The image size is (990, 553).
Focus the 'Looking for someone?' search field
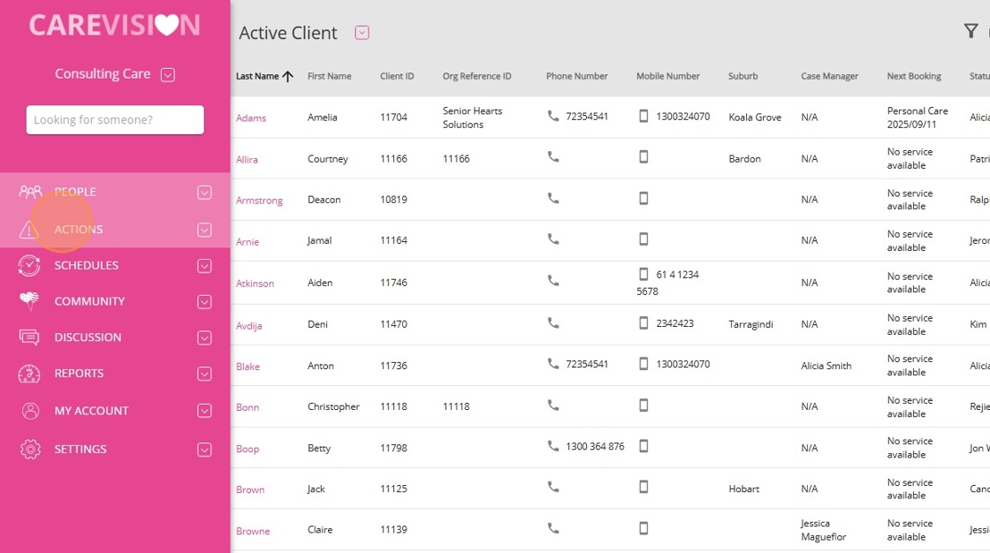tap(115, 120)
